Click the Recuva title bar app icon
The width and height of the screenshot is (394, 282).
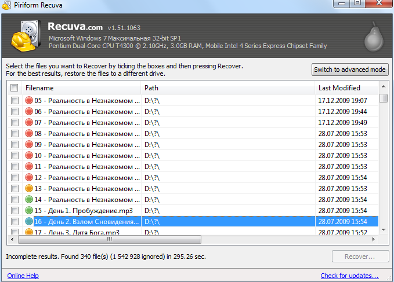point(6,5)
